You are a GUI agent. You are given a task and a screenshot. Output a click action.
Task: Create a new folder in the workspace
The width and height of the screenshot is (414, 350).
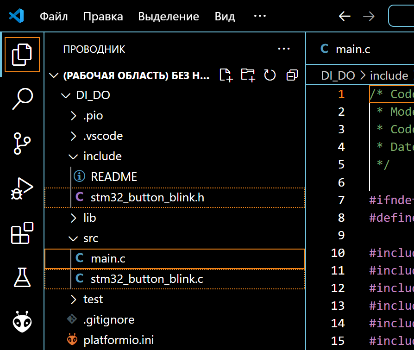tap(247, 75)
